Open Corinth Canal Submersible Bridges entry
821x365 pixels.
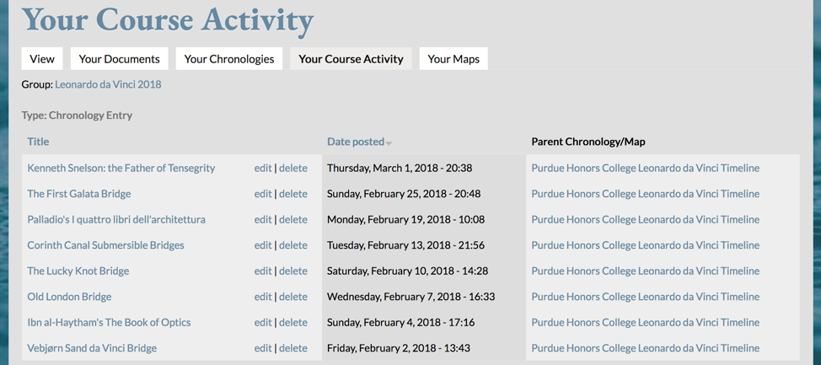[x=105, y=245]
